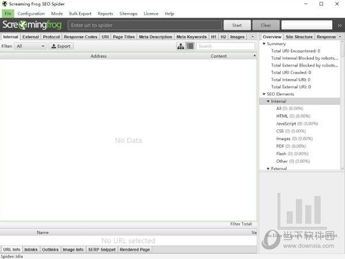The height and width of the screenshot is (259, 345).
Task: Select Flash (0) tree item
Action: point(293,154)
